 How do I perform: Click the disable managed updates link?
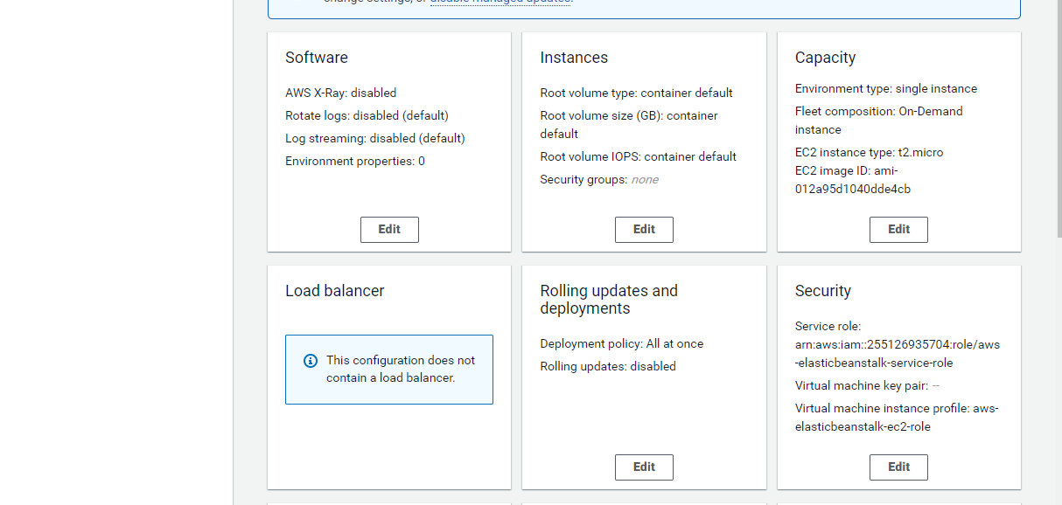[501, 2]
